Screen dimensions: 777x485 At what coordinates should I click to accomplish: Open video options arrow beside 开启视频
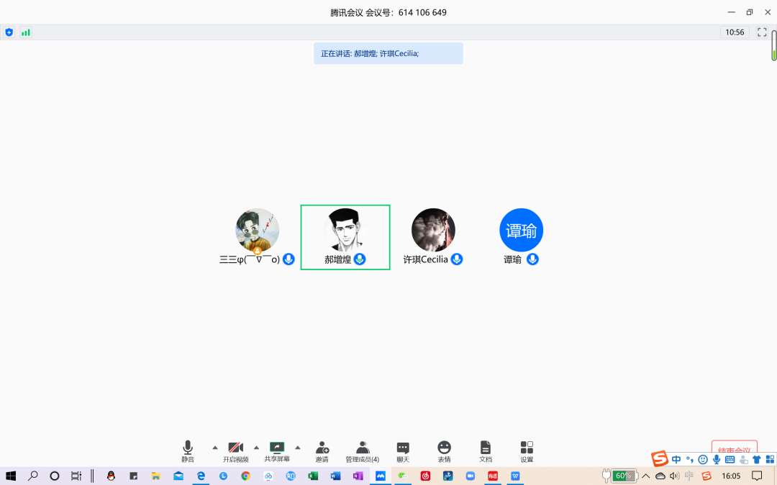coord(256,447)
